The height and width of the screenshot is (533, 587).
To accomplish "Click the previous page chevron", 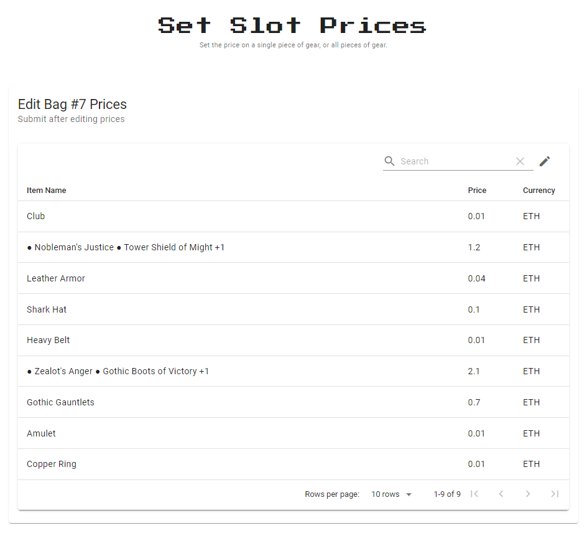I will (501, 493).
